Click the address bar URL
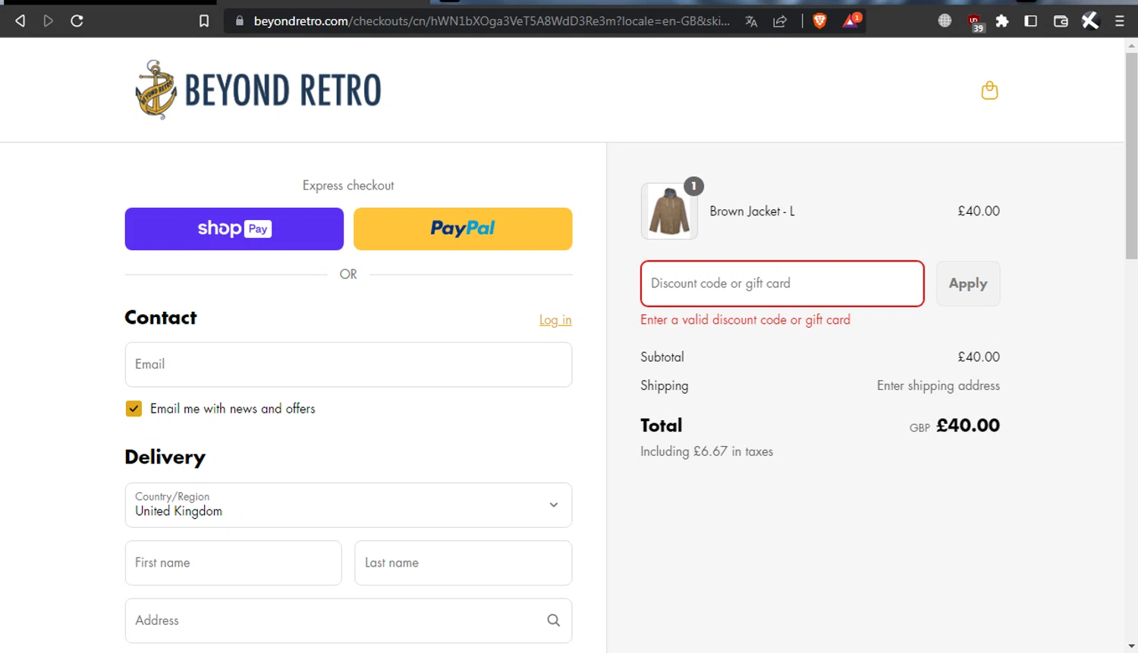Screen dimensions: 1138x653 pos(492,21)
